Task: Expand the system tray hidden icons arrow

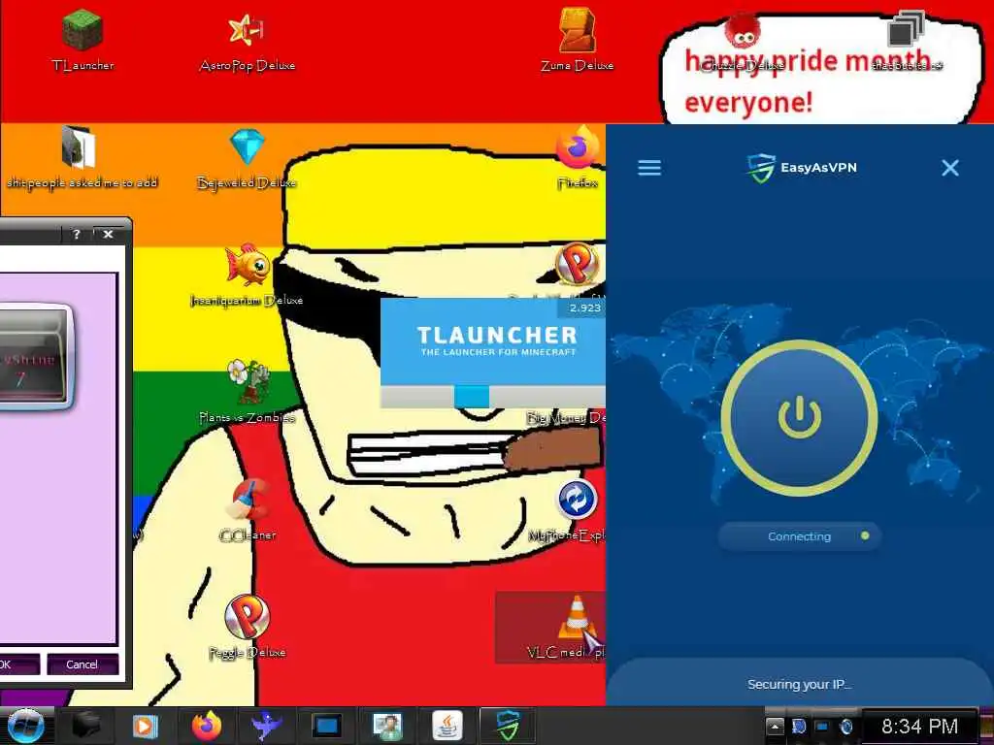Action: pos(775,726)
